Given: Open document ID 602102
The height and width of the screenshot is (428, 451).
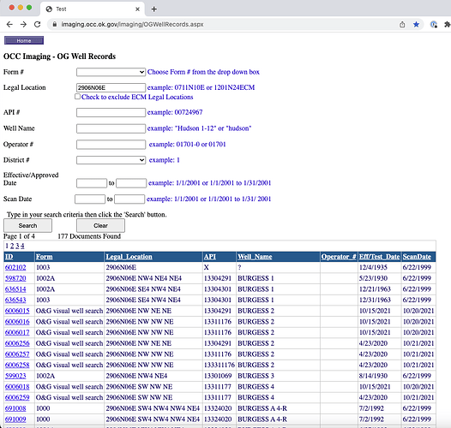Looking at the screenshot, I should 15,267.
